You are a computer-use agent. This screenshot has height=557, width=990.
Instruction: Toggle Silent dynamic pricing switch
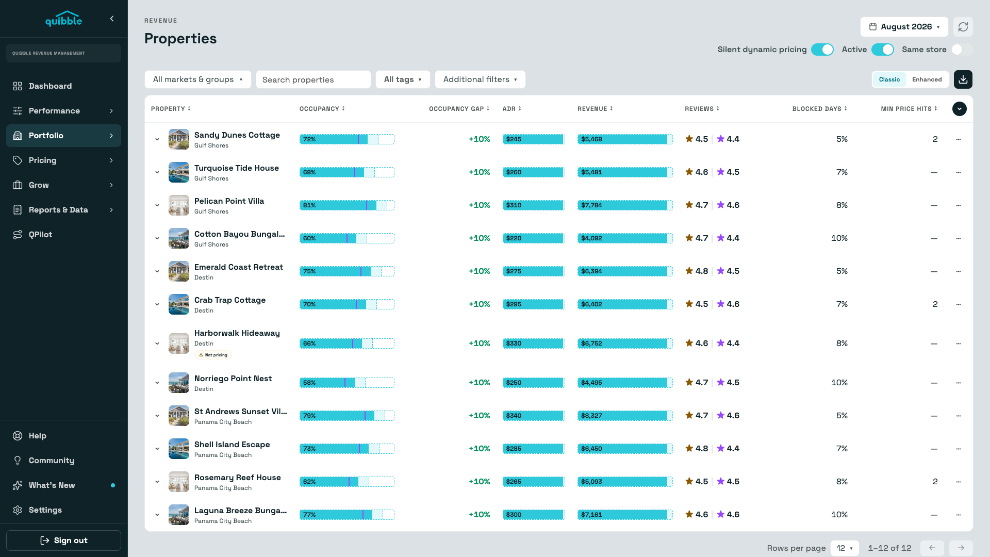click(822, 50)
